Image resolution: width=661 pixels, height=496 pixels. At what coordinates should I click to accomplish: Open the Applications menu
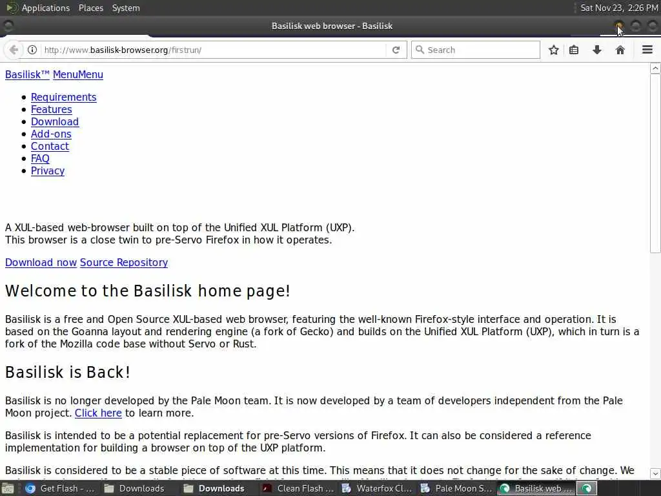pos(46,8)
